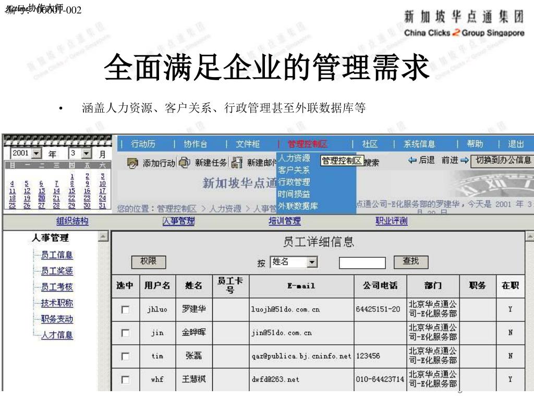Click 退出 to log out
Image resolution: width=534 pixels, height=400 pixels.
[516, 144]
